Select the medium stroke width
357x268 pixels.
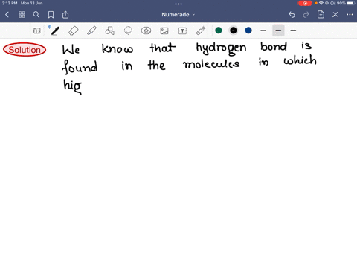pyautogui.click(x=278, y=31)
